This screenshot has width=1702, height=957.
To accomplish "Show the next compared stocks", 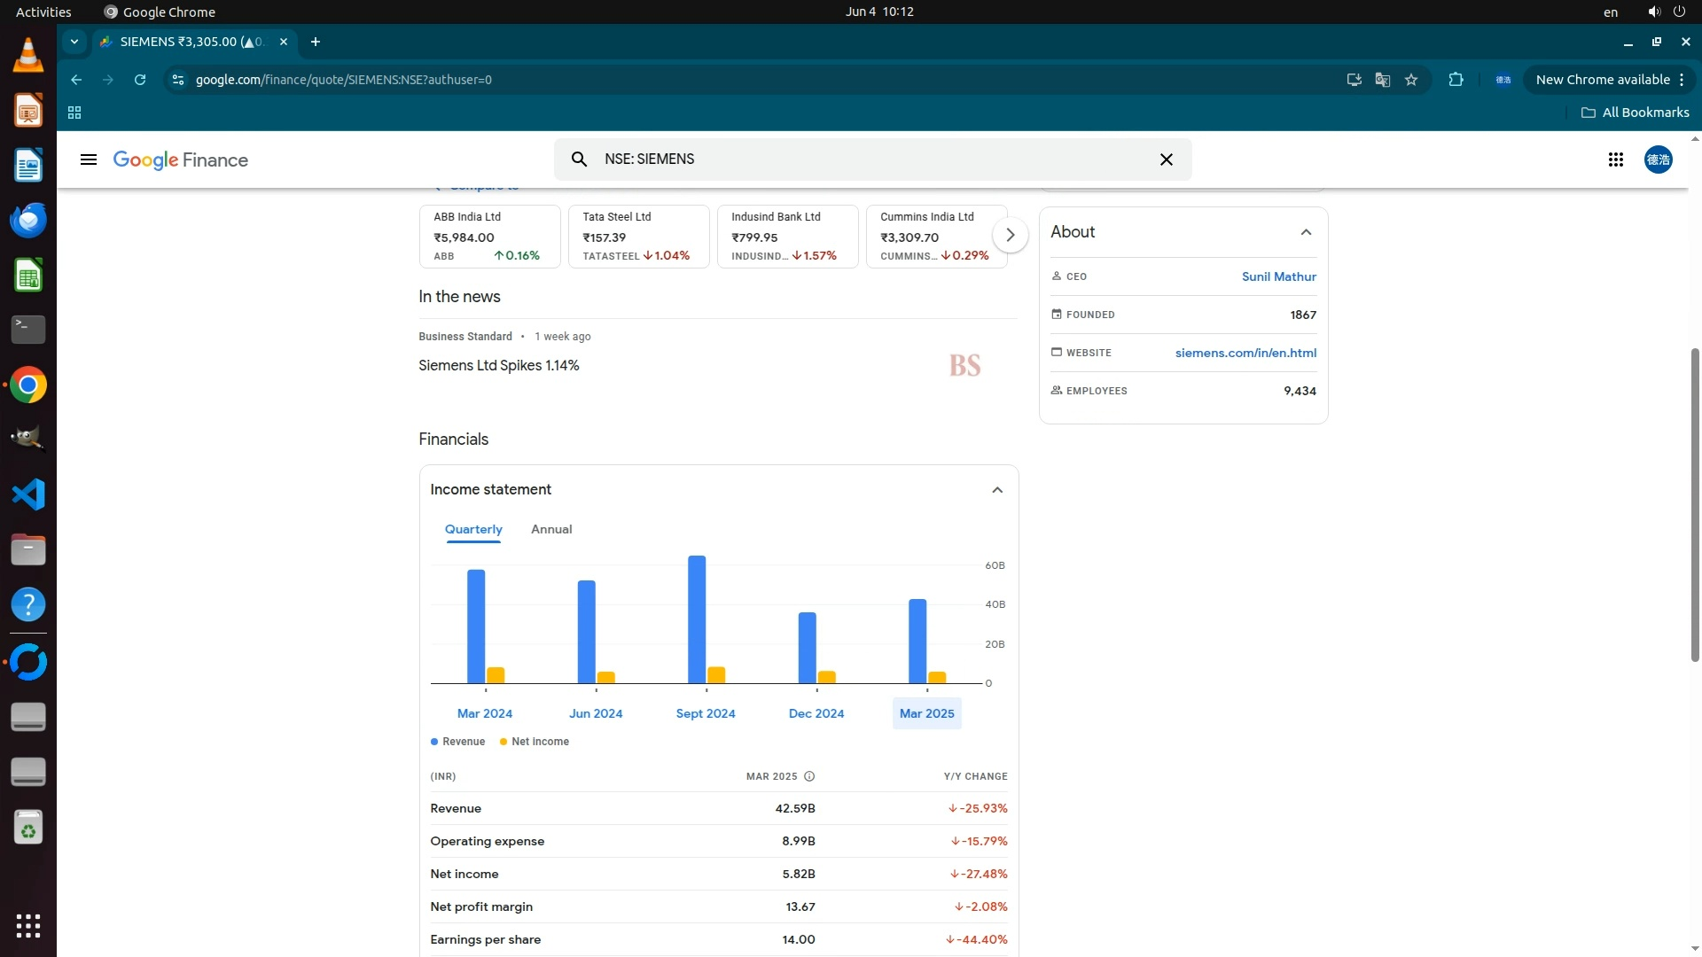I will click(1010, 236).
